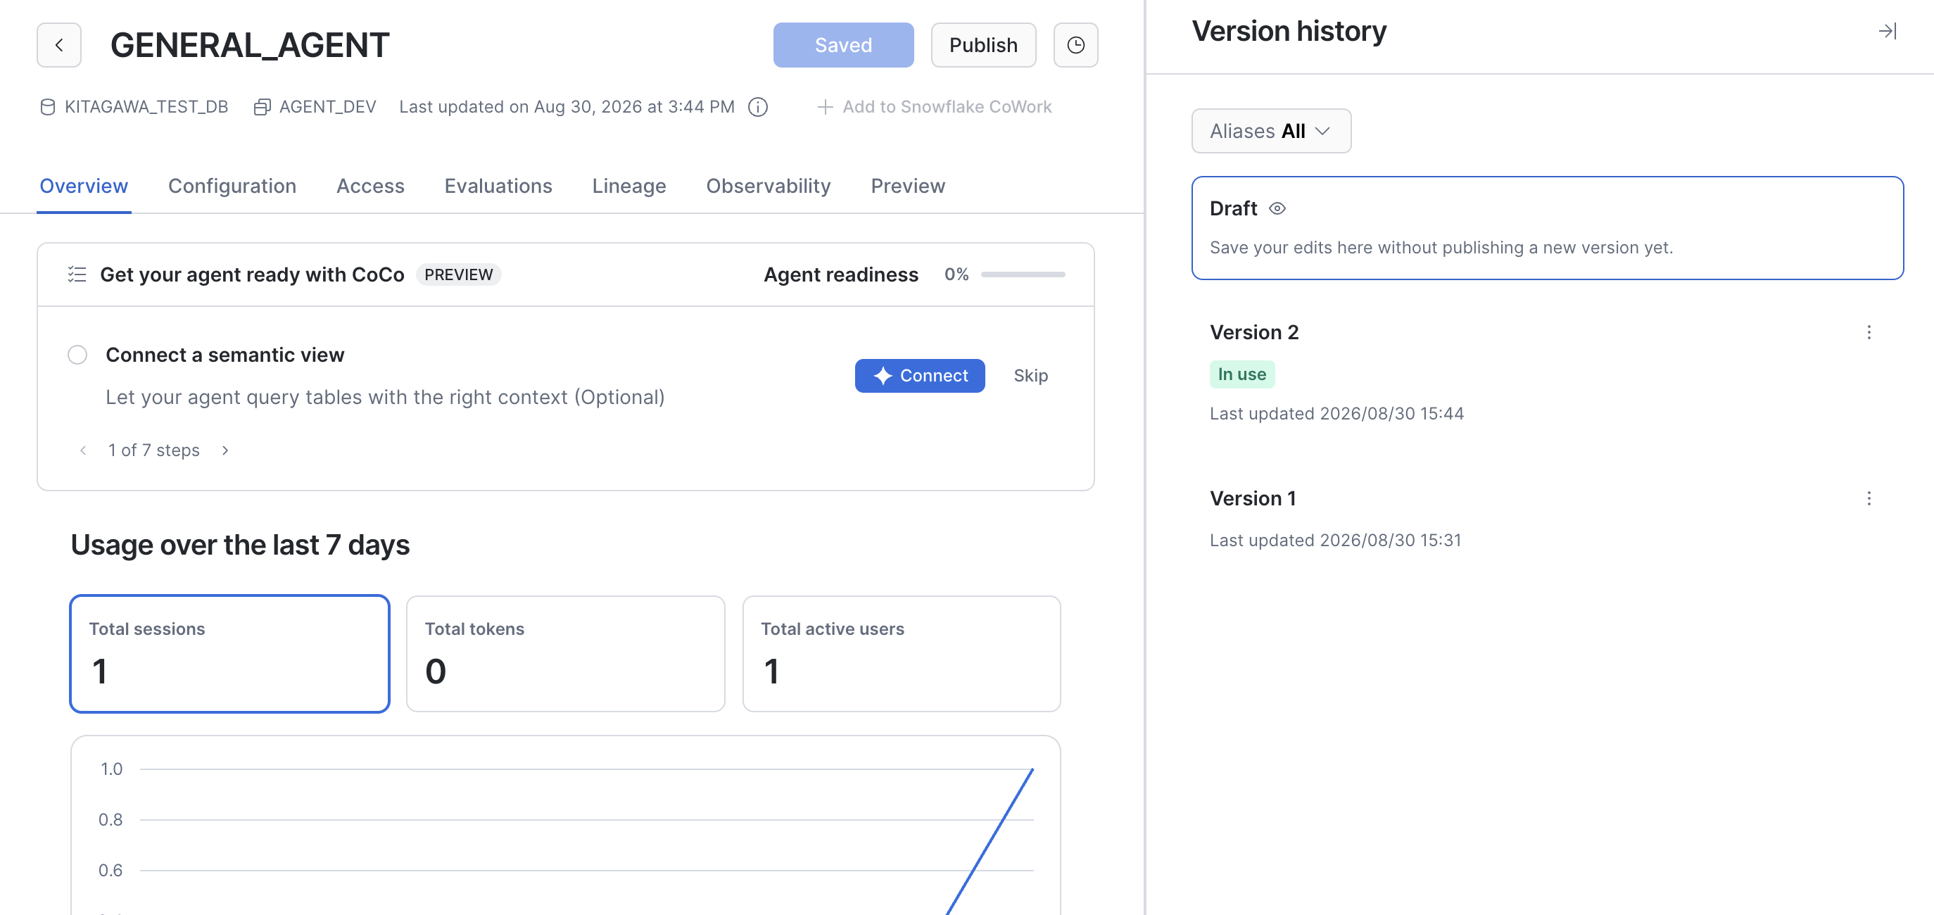This screenshot has height=915, width=1934.
Task: Click the Last updated 2026/08/30 15:31 text
Action: click(1336, 541)
